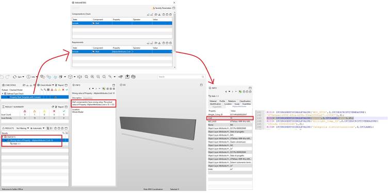Image resolution: width=392 pixels, height=193 pixels.
Task: Select the Wall.1.1 component in Results
Action: [x=15, y=144]
